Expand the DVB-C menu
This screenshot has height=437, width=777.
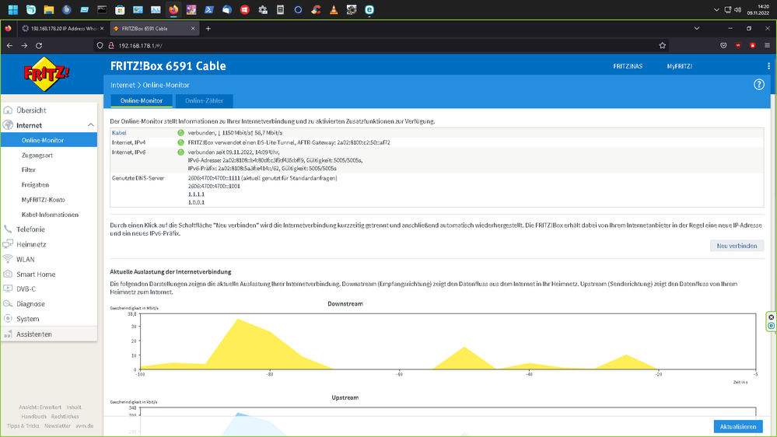pyautogui.click(x=26, y=288)
